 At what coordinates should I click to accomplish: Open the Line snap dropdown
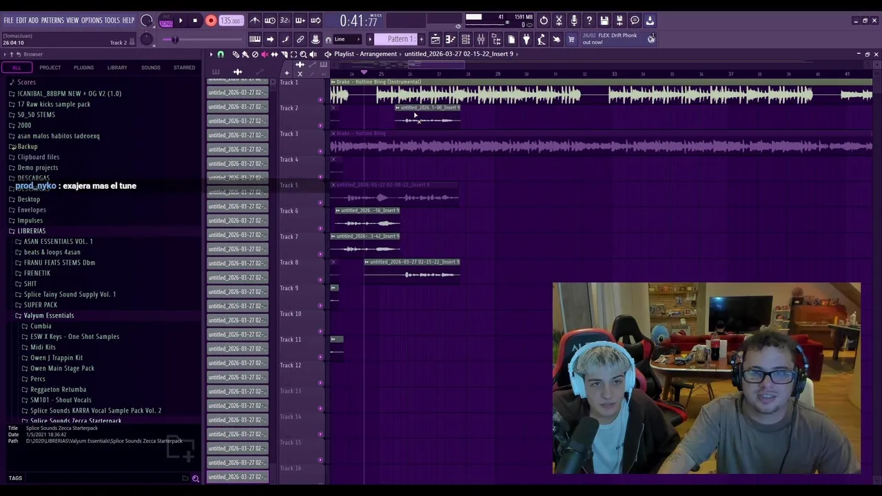(x=348, y=39)
